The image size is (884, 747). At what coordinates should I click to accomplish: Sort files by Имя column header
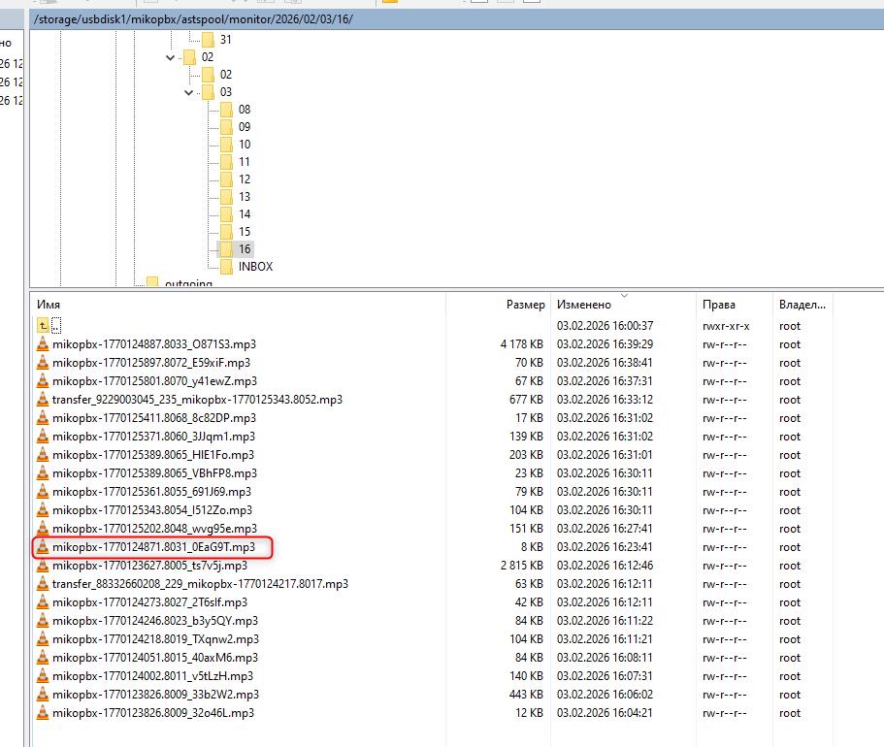237,305
